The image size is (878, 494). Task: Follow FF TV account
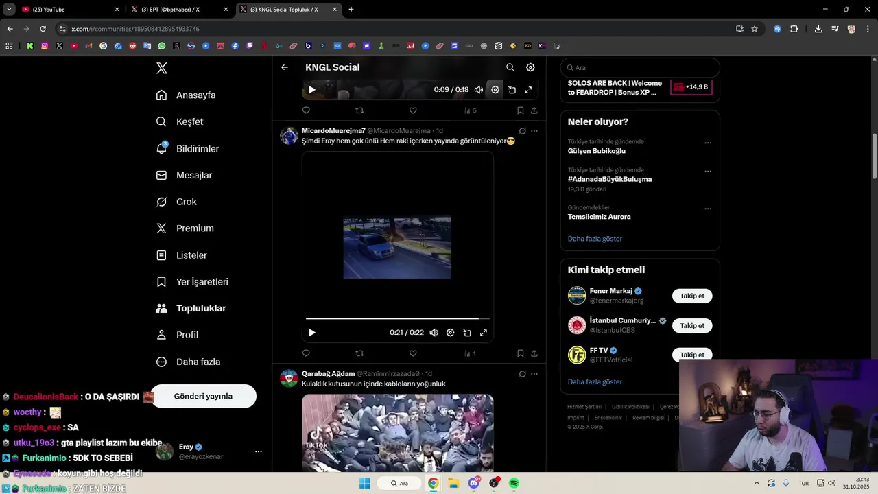[692, 355]
